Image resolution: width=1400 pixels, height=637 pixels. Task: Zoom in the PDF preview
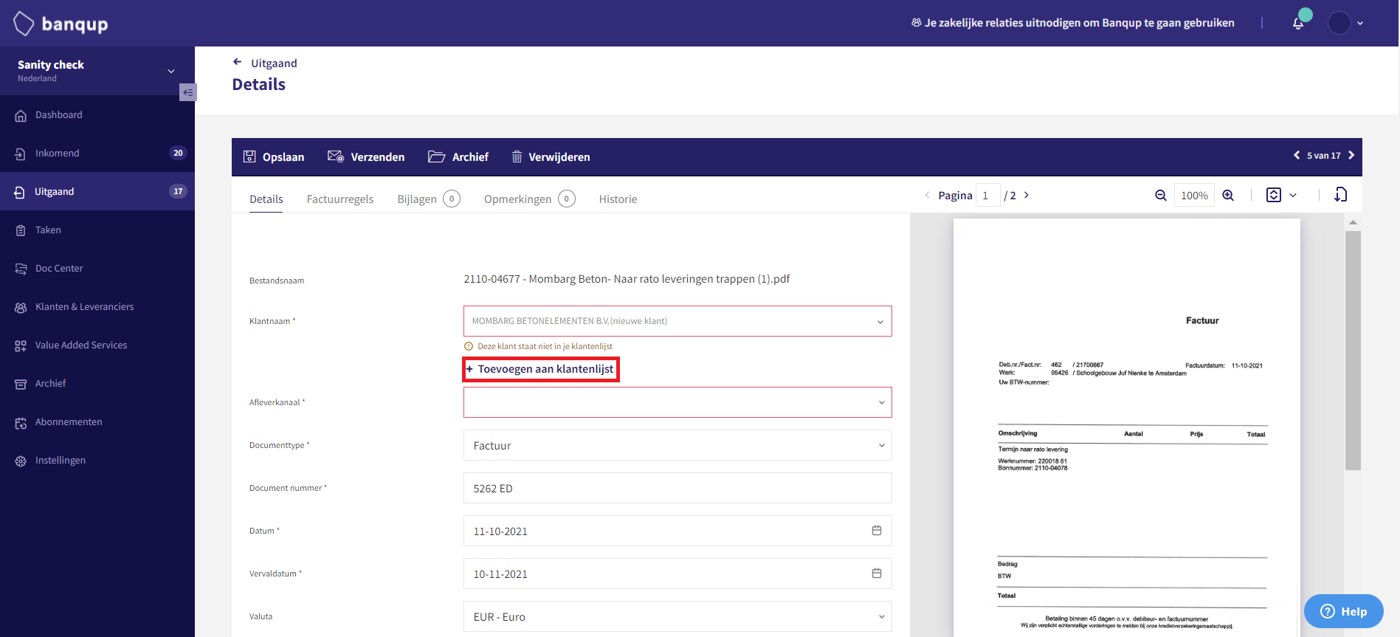[x=1228, y=195]
